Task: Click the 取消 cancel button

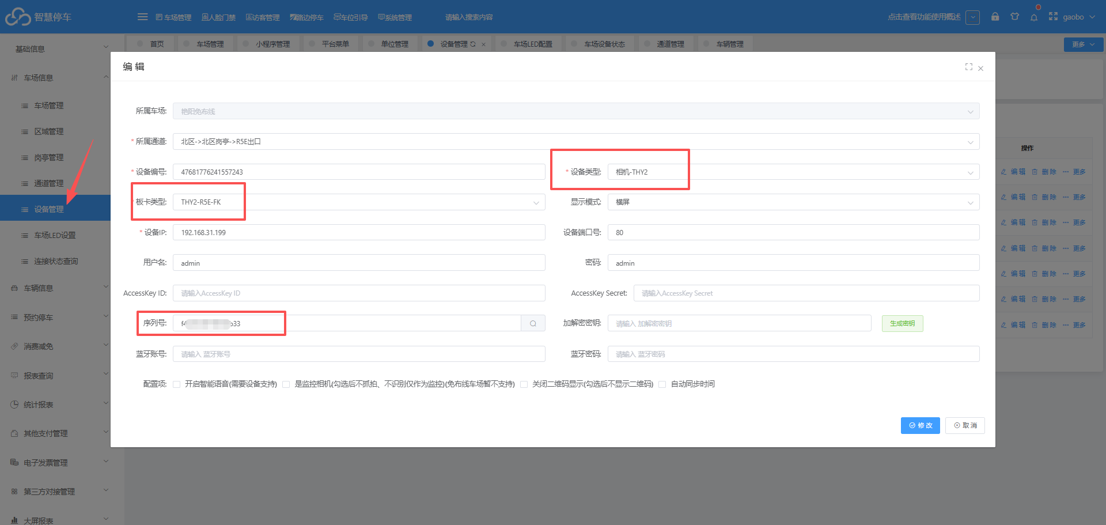Action: pyautogui.click(x=965, y=425)
